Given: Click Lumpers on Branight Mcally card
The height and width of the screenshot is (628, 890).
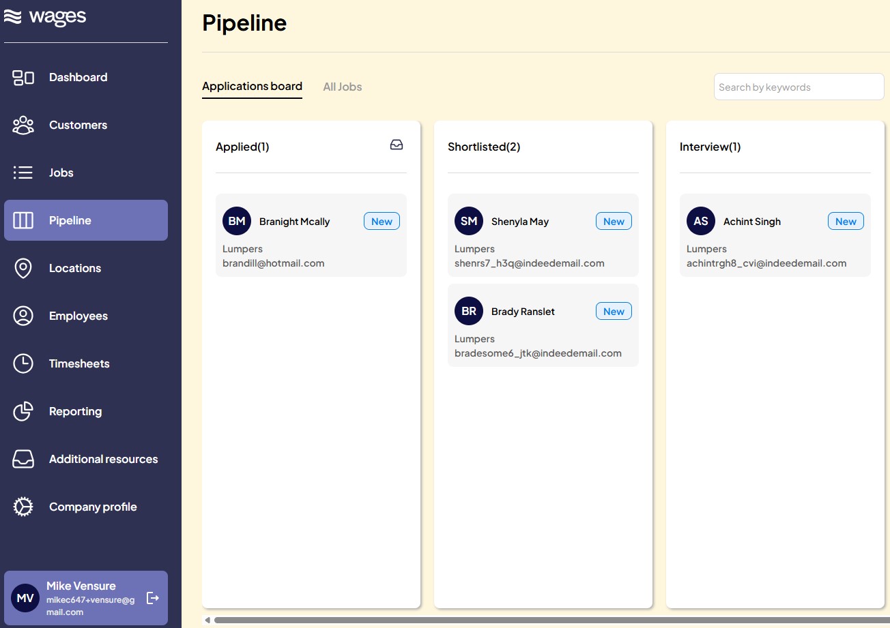Looking at the screenshot, I should [x=242, y=249].
